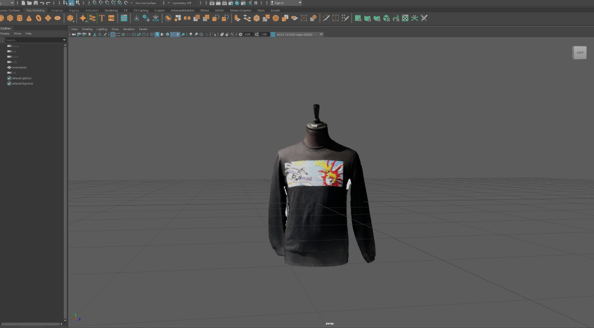Viewport: 594px width, 328px height.
Task: Click the super shape star icon
Action: pos(83,18)
